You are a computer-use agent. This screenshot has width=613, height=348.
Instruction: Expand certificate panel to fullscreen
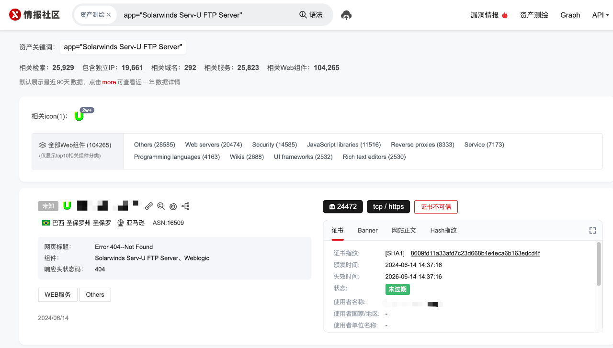(x=592, y=230)
